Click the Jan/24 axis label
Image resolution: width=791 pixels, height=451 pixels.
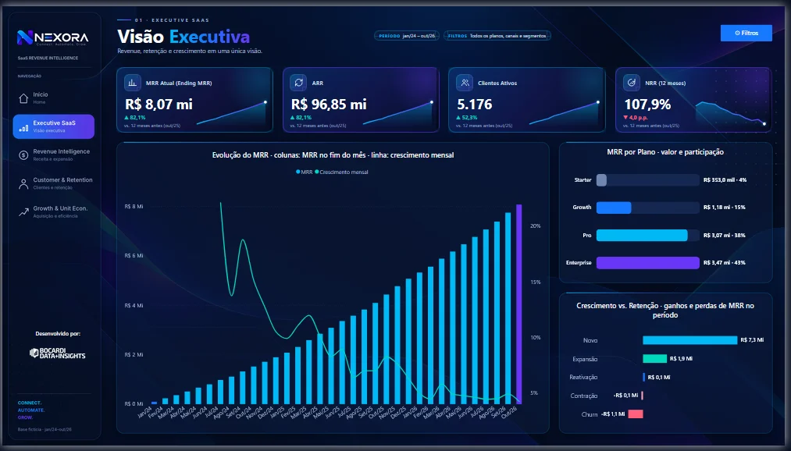pos(144,413)
